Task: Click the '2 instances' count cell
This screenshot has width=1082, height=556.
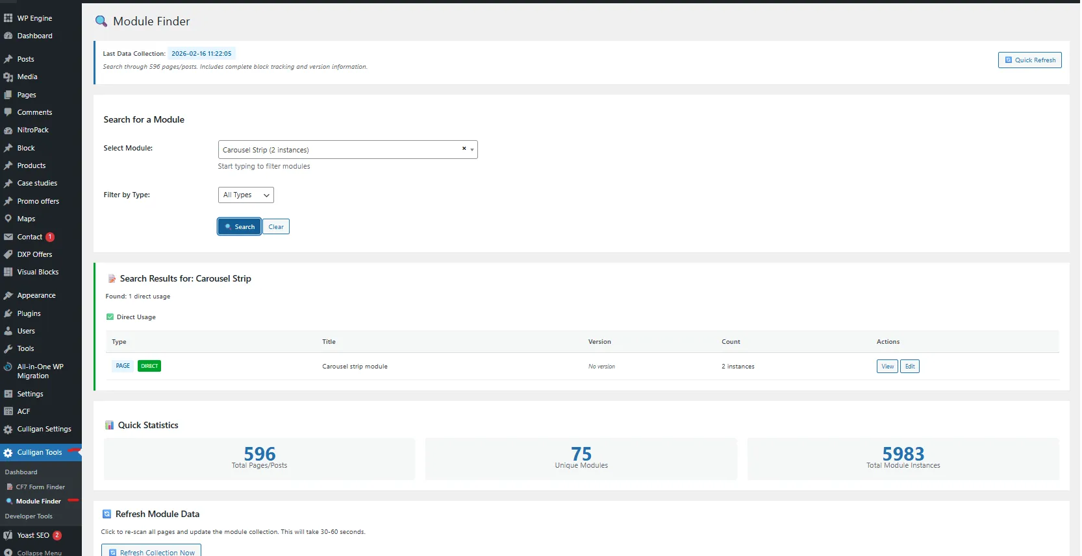Action: tap(738, 367)
